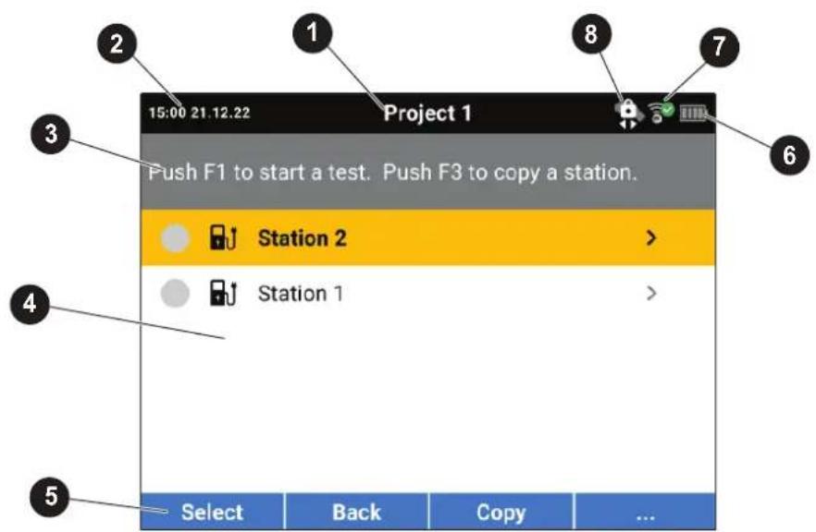The width and height of the screenshot is (816, 532).
Task: Click the Station 2 charging station icon
Action: coord(223,237)
